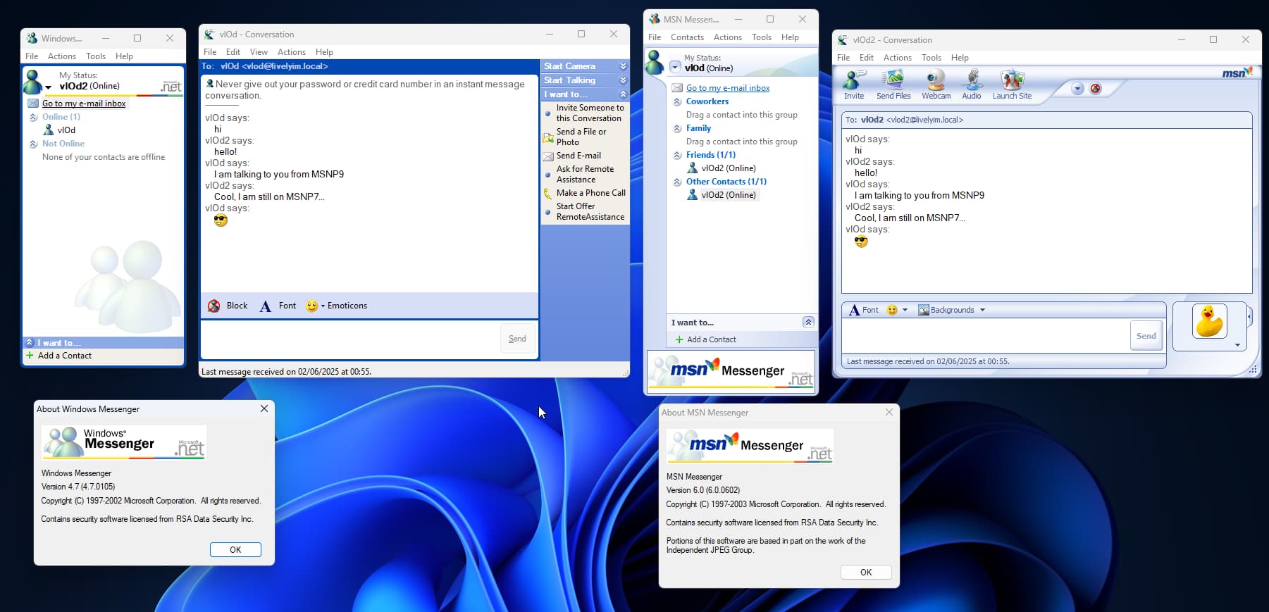
Task: Click the Launch Site icon in vlOd2 conversation
Action: tap(1012, 80)
